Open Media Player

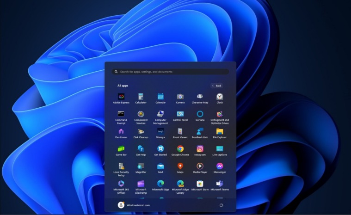coord(200,166)
